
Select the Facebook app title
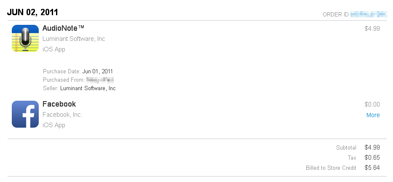[x=59, y=104]
